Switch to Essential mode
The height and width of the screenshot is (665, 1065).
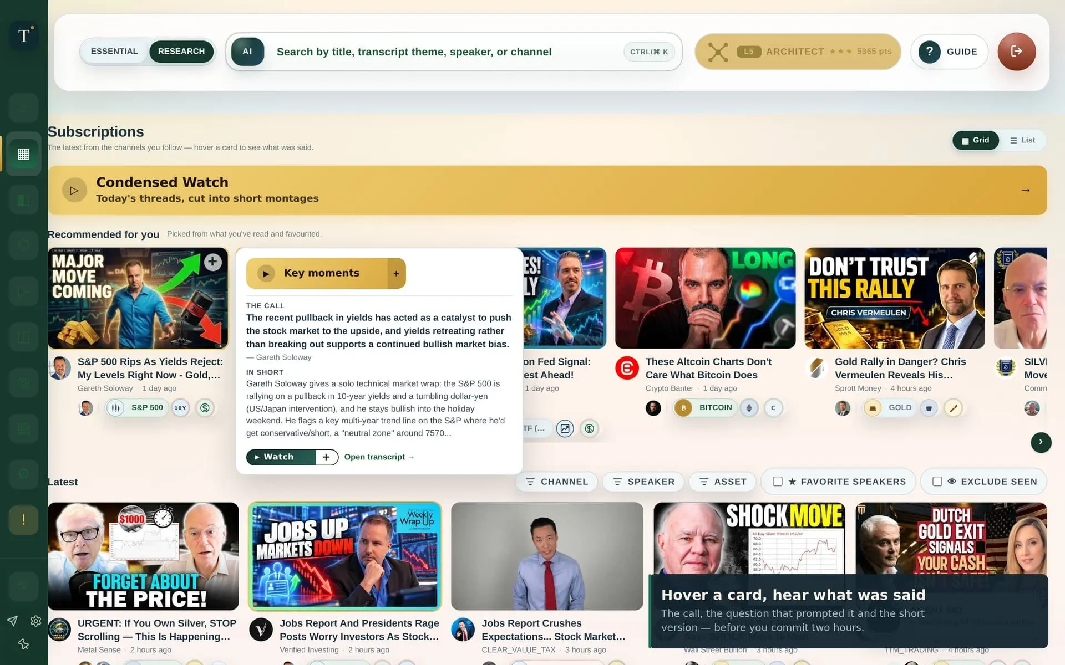(x=114, y=52)
